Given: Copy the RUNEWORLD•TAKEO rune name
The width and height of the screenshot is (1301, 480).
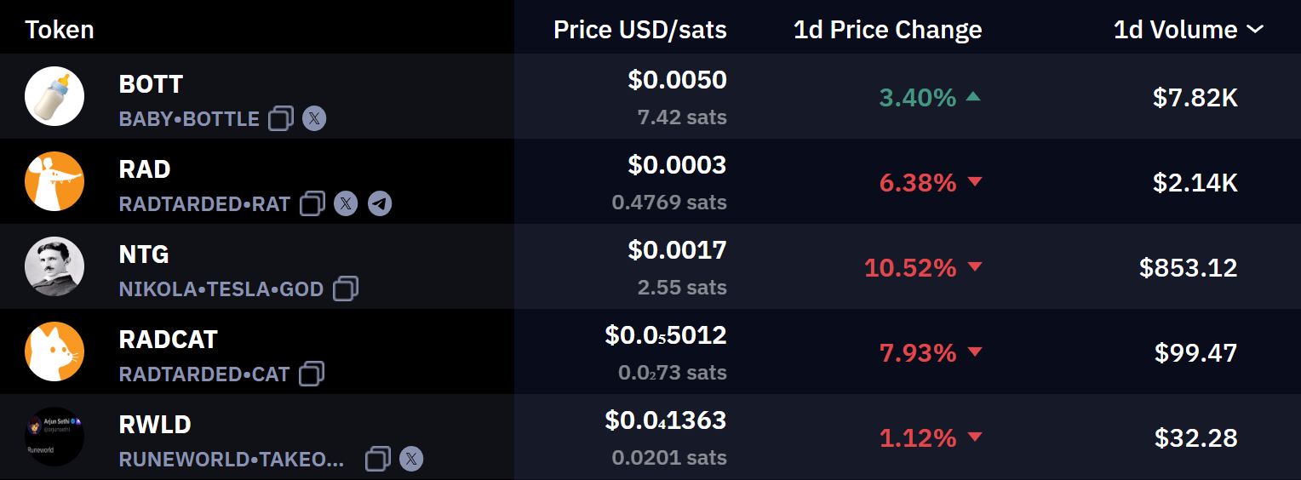Looking at the screenshot, I should coord(378,459).
